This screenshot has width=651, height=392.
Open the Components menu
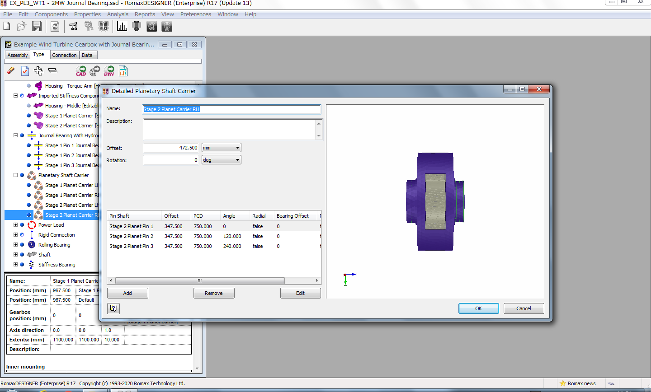pyautogui.click(x=51, y=14)
